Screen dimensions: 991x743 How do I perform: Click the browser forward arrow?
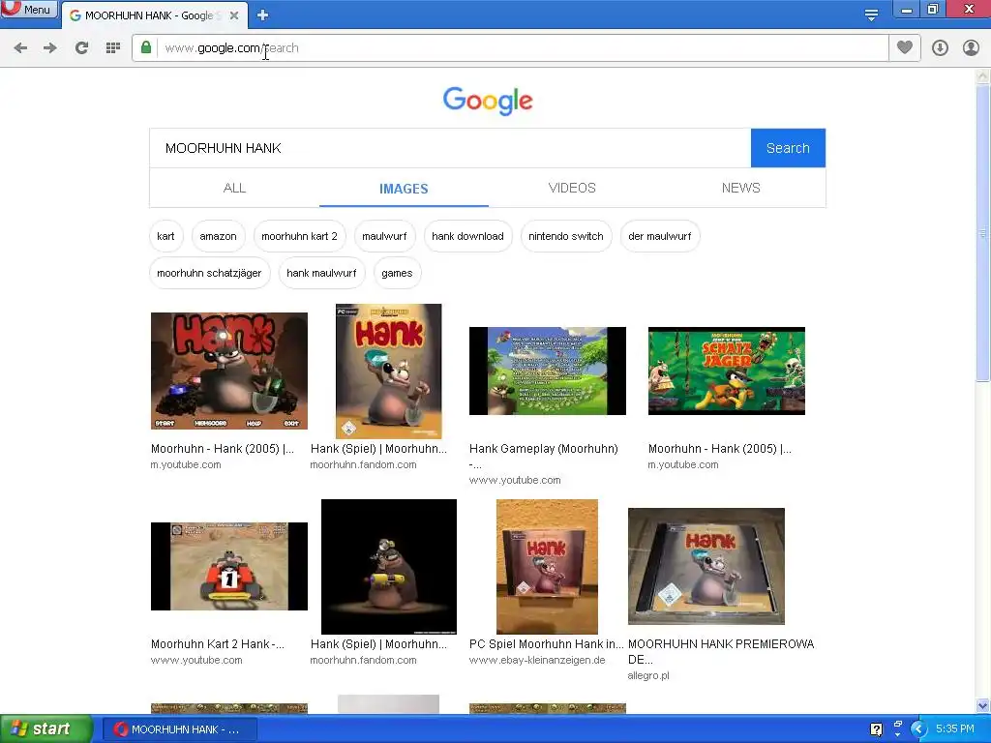50,48
